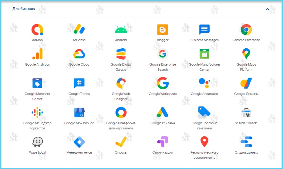Follow the Chrome Enterprise text link
The width and height of the screenshot is (283, 169).
[x=246, y=40]
